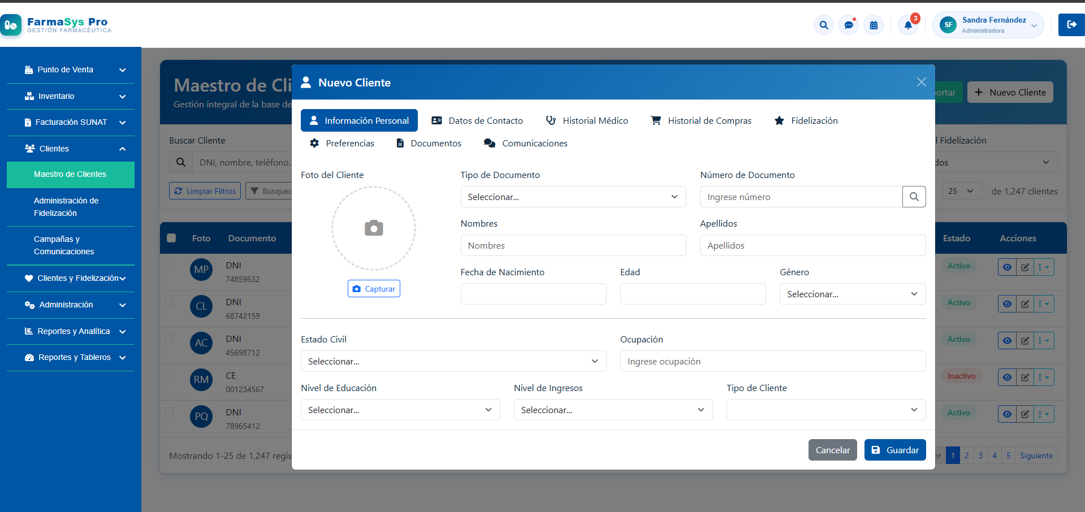View client AC row eye icon
Viewport: 1085px width, 512px height.
1007,341
